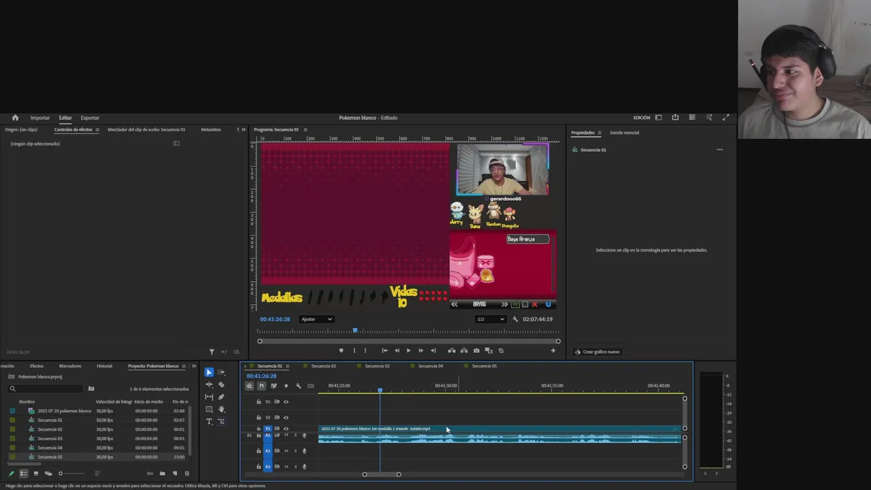Step back one frame
The width and height of the screenshot is (871, 490).
coord(397,350)
